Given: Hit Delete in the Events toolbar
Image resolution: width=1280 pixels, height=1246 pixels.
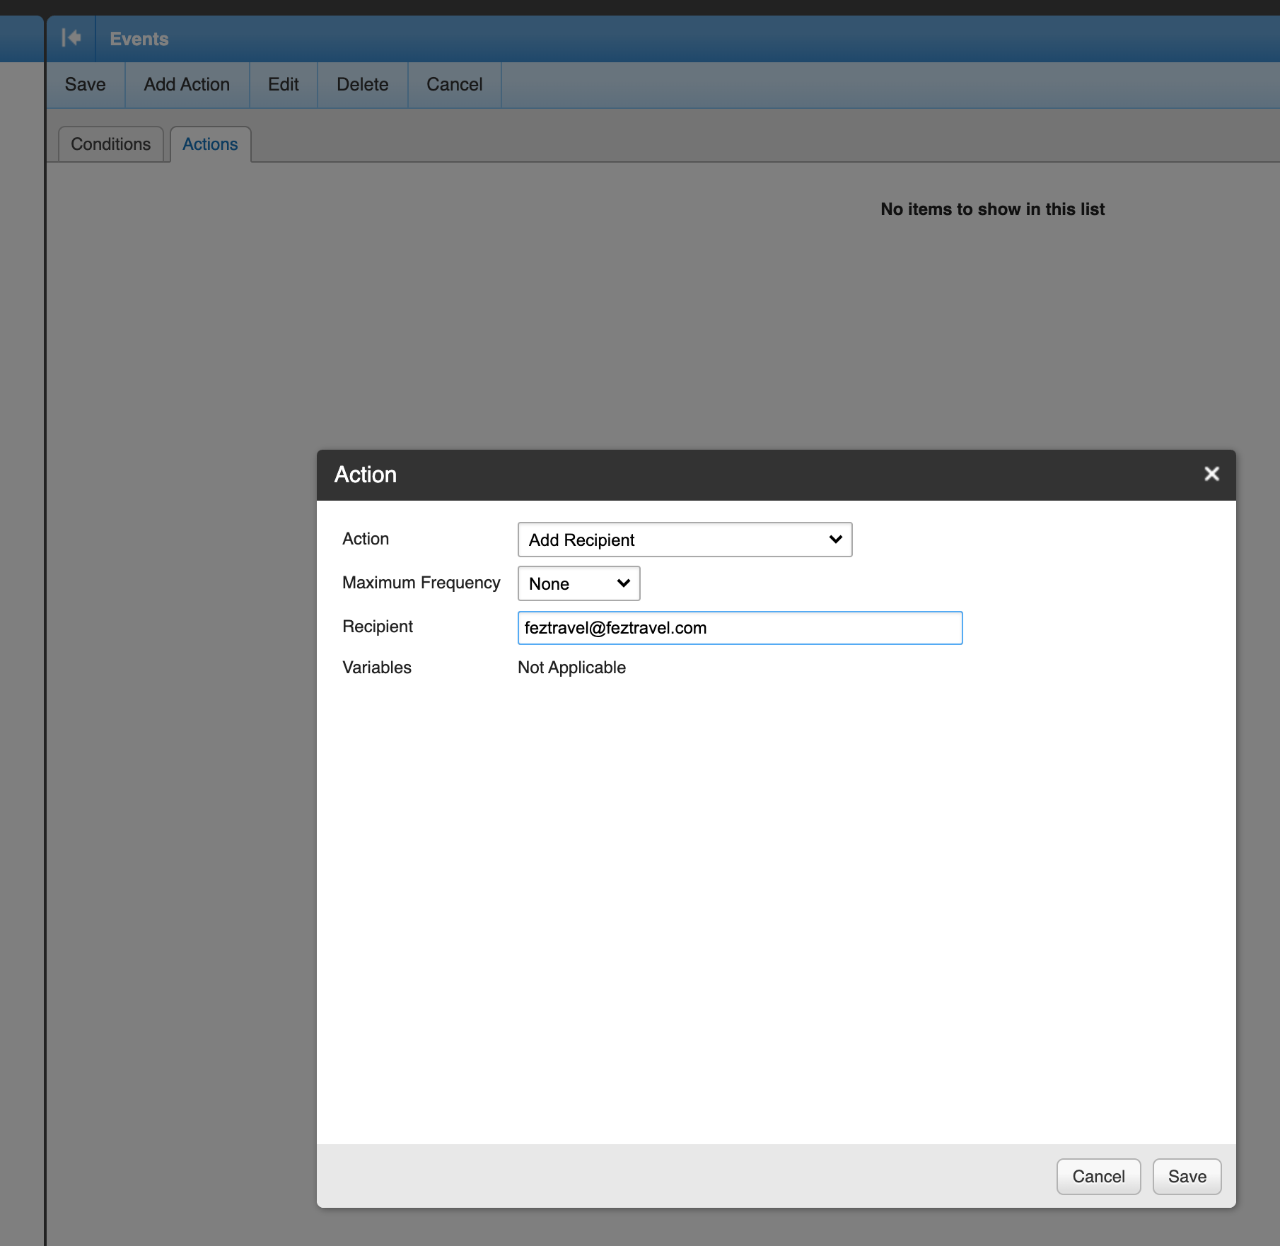Looking at the screenshot, I should pos(362,85).
